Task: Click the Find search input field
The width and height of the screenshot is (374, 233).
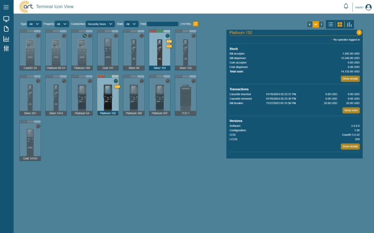Action: point(163,24)
